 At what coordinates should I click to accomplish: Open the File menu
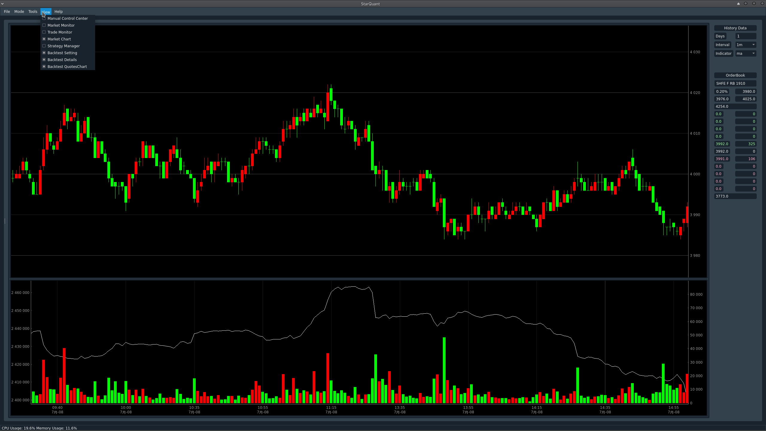(7, 12)
